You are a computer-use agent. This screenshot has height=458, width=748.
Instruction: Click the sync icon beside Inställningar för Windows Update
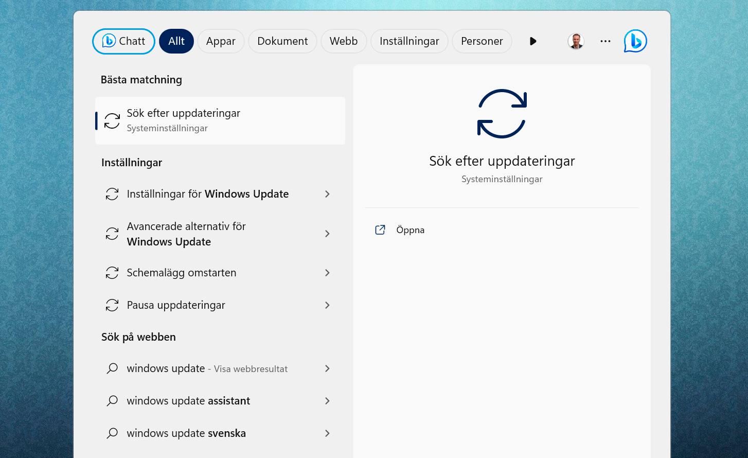[x=112, y=194]
